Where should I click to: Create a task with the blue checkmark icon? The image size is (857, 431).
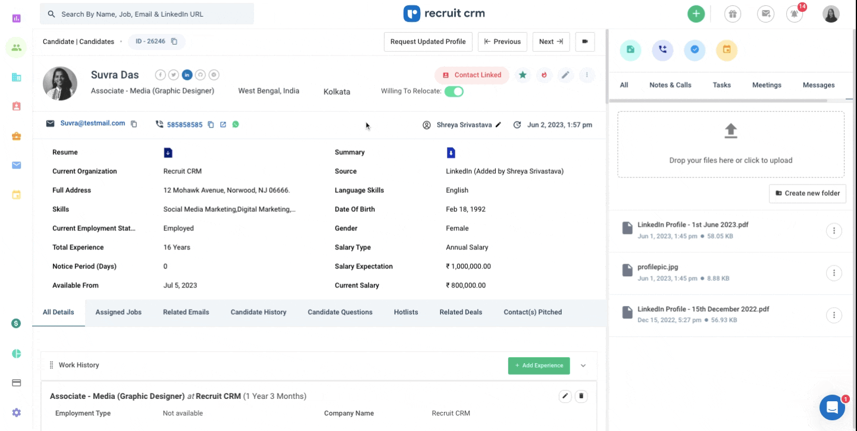[695, 50]
